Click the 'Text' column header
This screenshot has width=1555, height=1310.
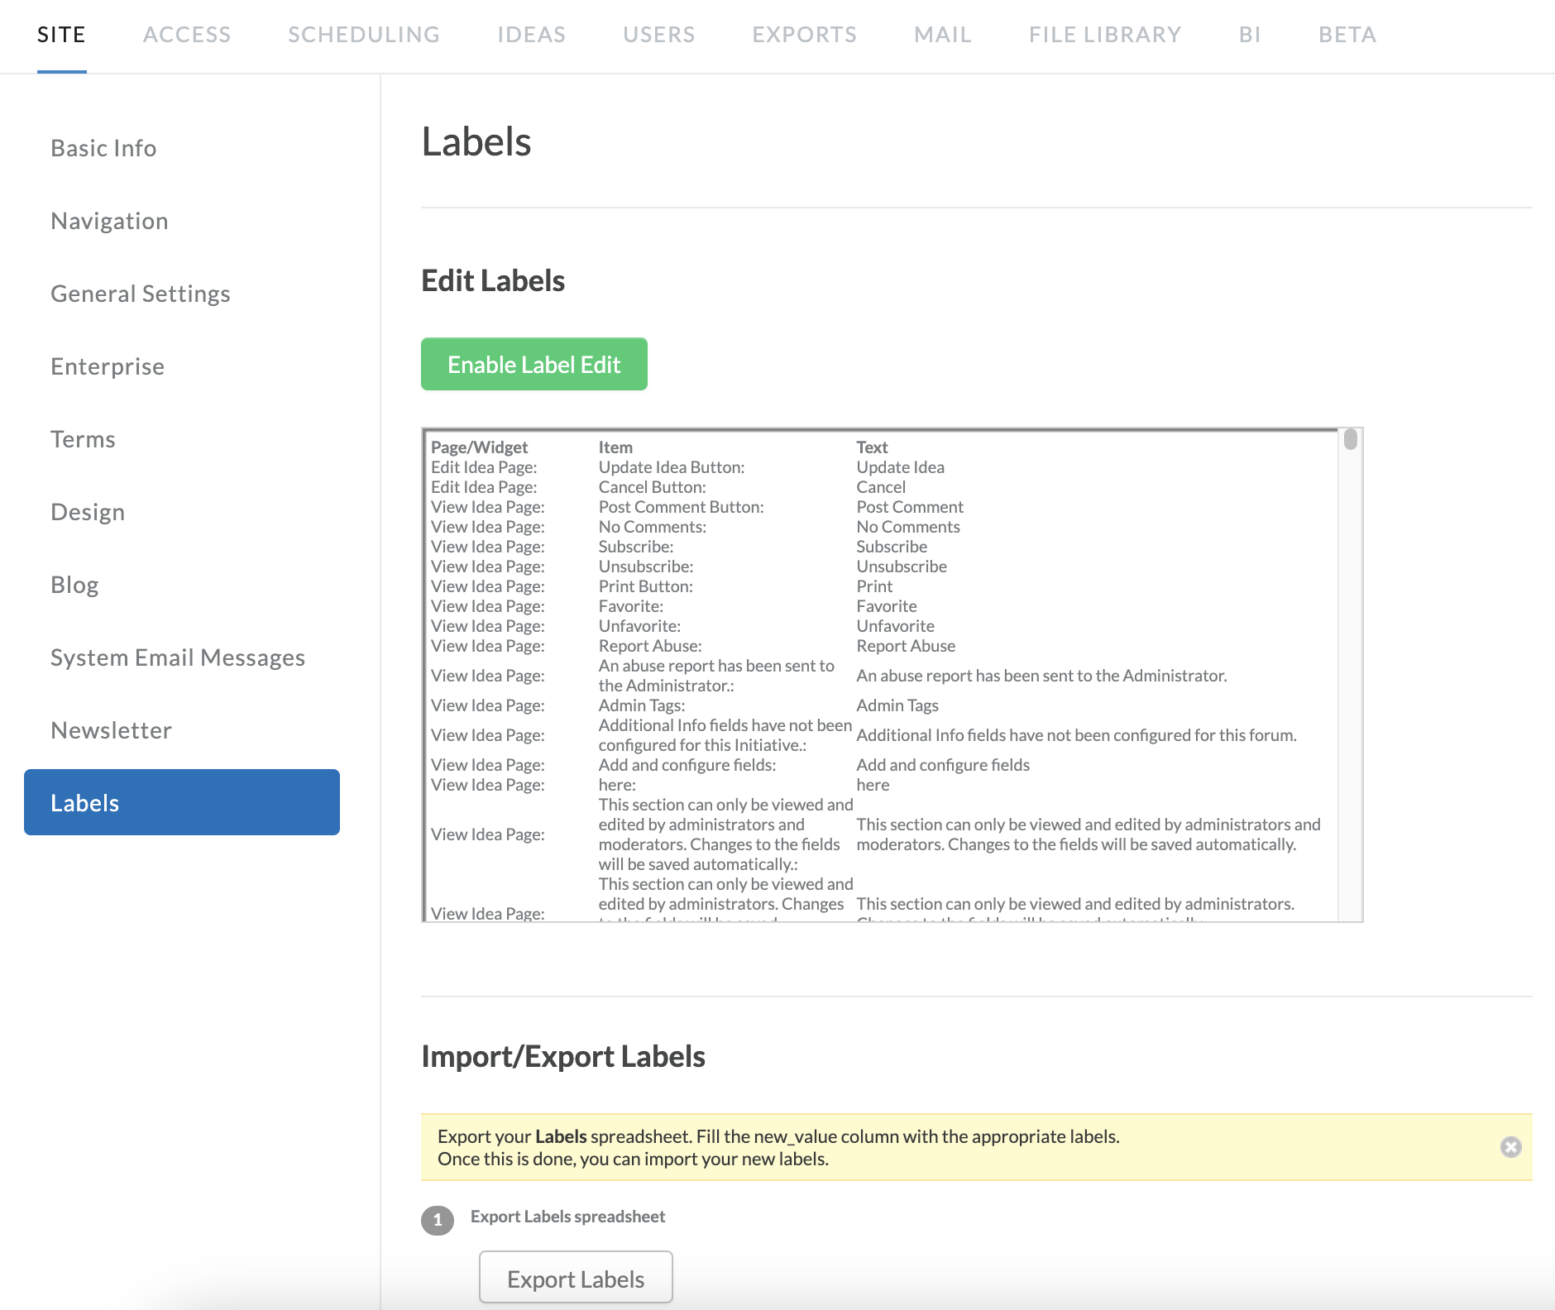[872, 447]
